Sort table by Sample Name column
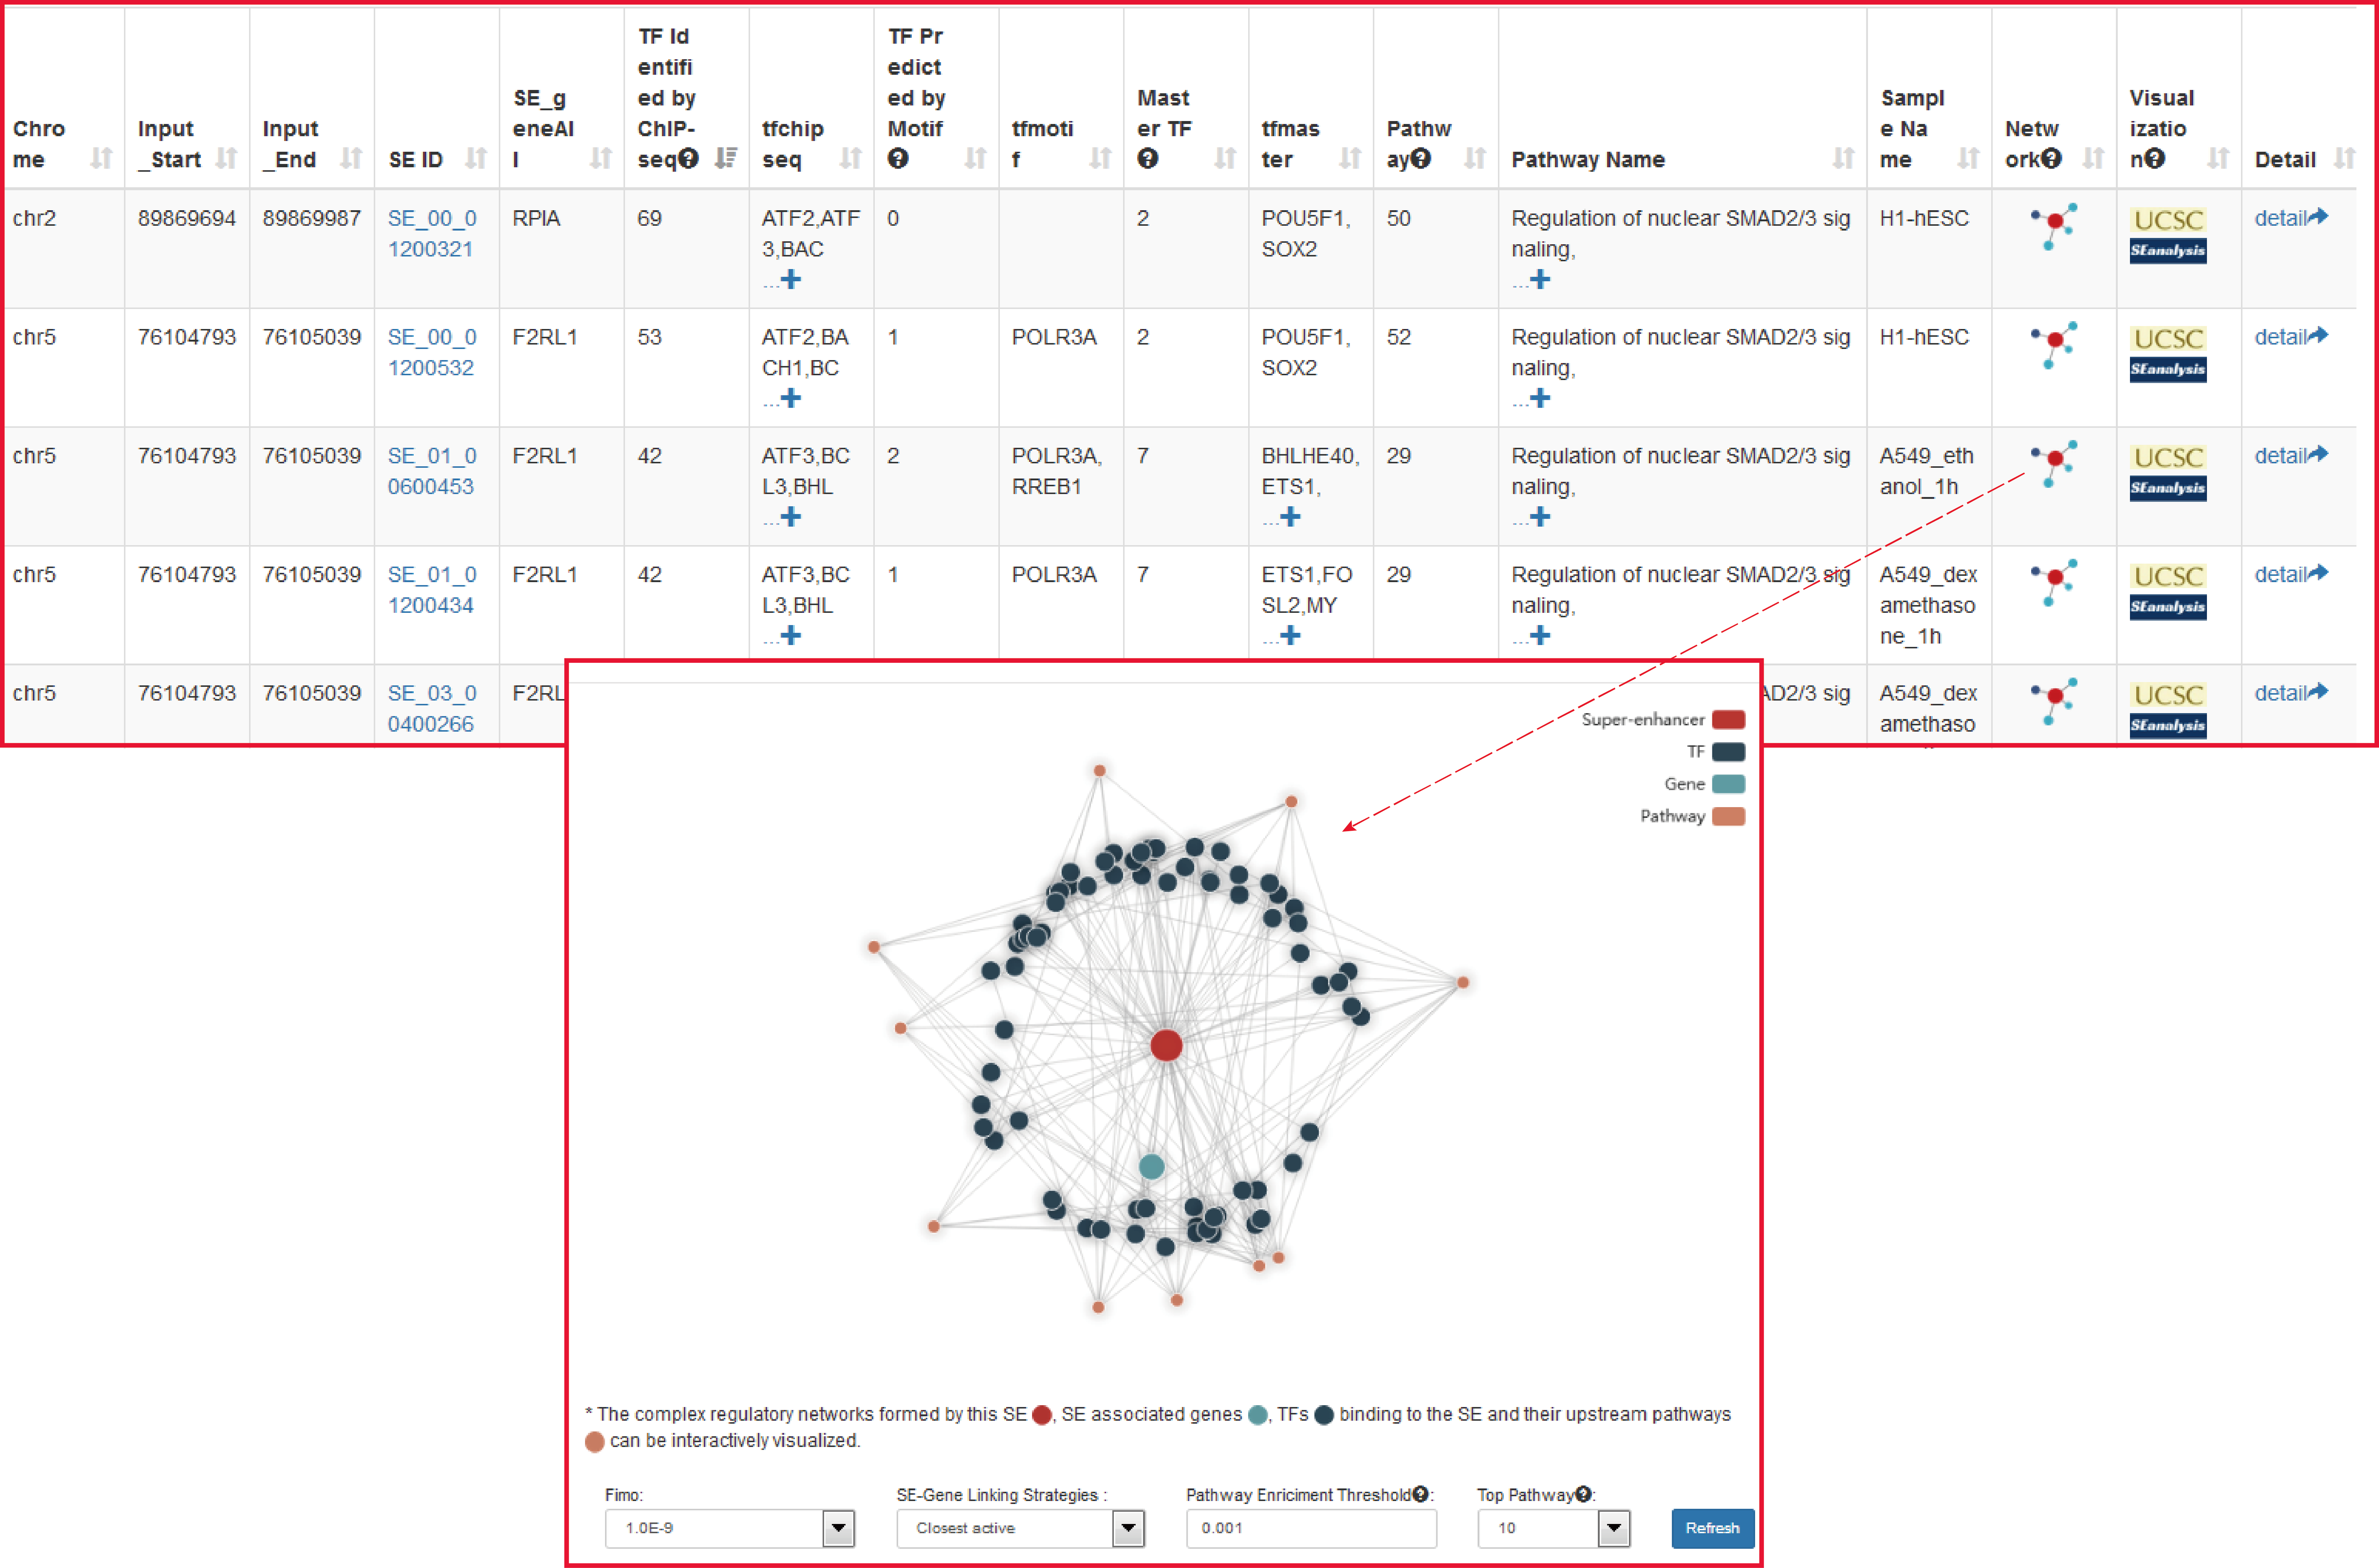This screenshot has width=2379, height=1568. coord(1968,158)
